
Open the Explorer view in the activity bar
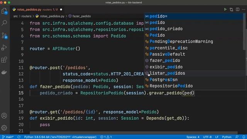coord(4,11)
